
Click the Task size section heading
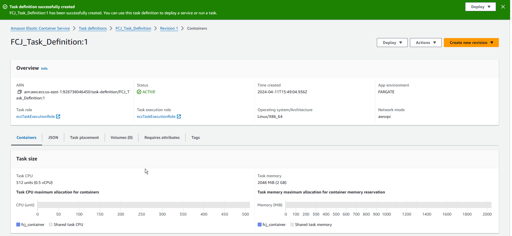point(27,159)
